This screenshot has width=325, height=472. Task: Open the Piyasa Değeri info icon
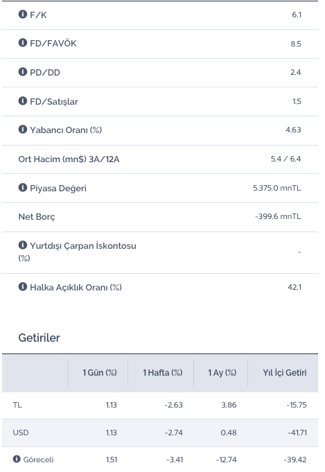point(23,188)
